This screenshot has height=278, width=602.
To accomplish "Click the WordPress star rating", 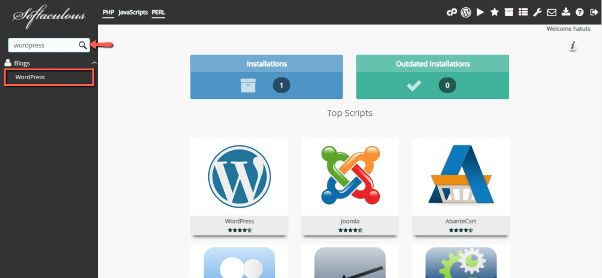I will (x=240, y=230).
